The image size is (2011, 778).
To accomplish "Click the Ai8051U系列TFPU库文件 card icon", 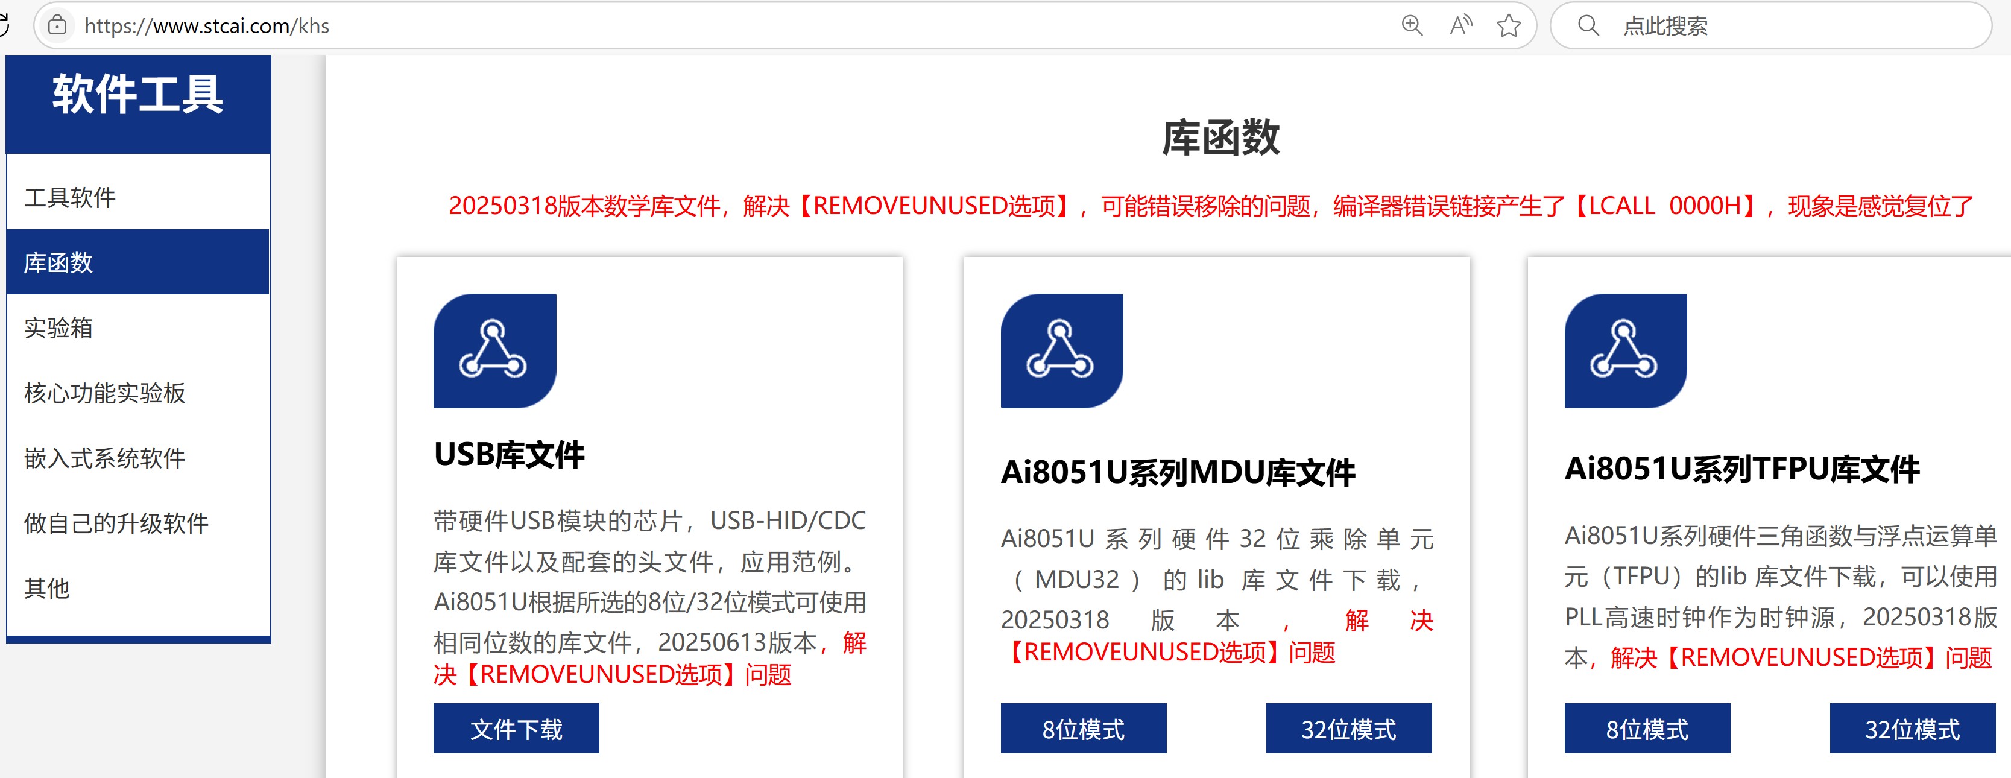I will [1625, 351].
